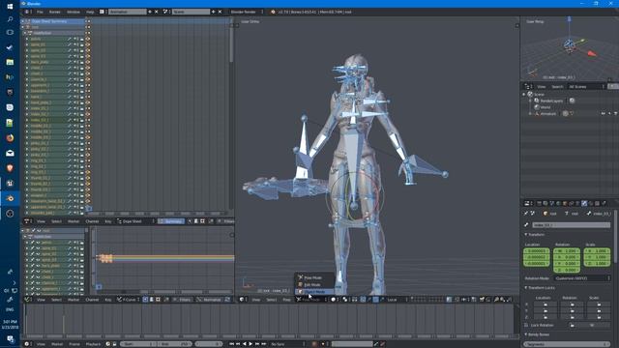Open the pivot point selector

tap(345, 300)
